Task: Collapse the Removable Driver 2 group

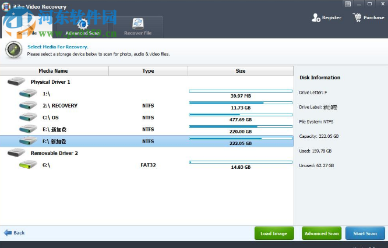Action: click(x=16, y=153)
